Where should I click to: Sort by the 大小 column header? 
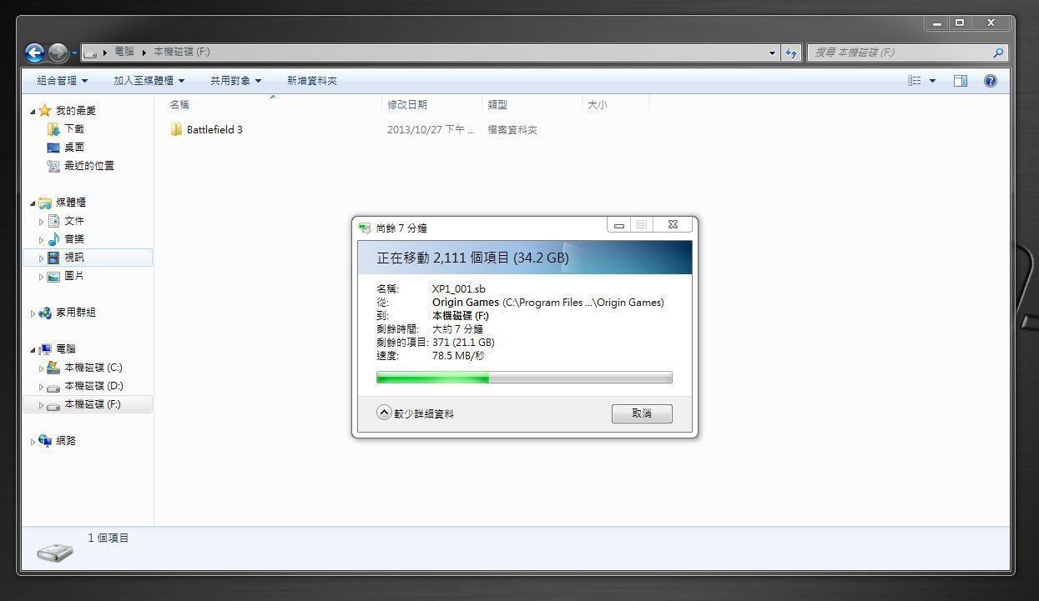(x=615, y=104)
